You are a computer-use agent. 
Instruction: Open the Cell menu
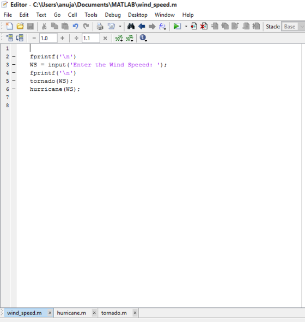72,15
